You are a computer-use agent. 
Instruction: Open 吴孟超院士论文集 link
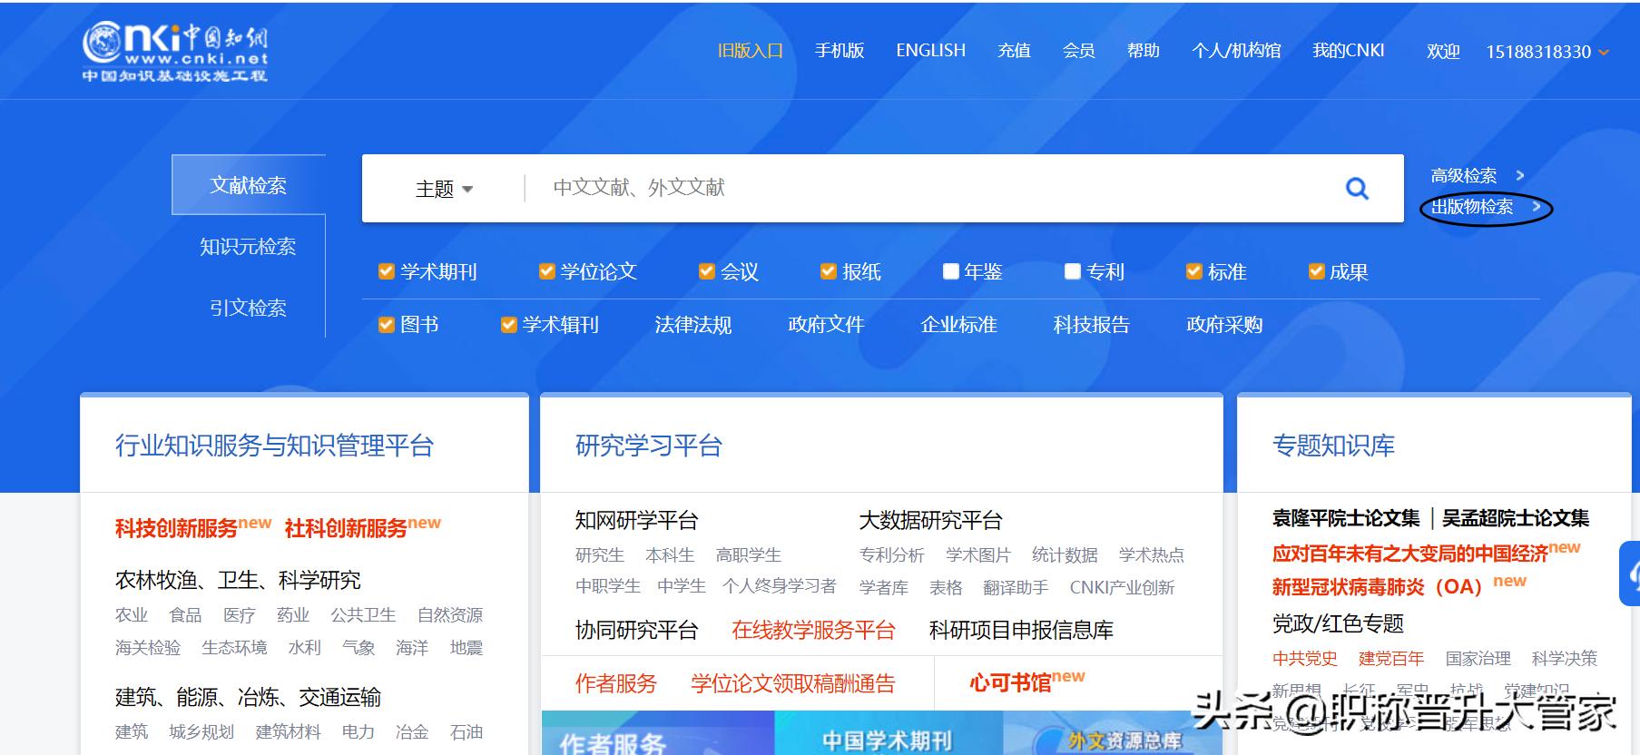coord(1516,518)
